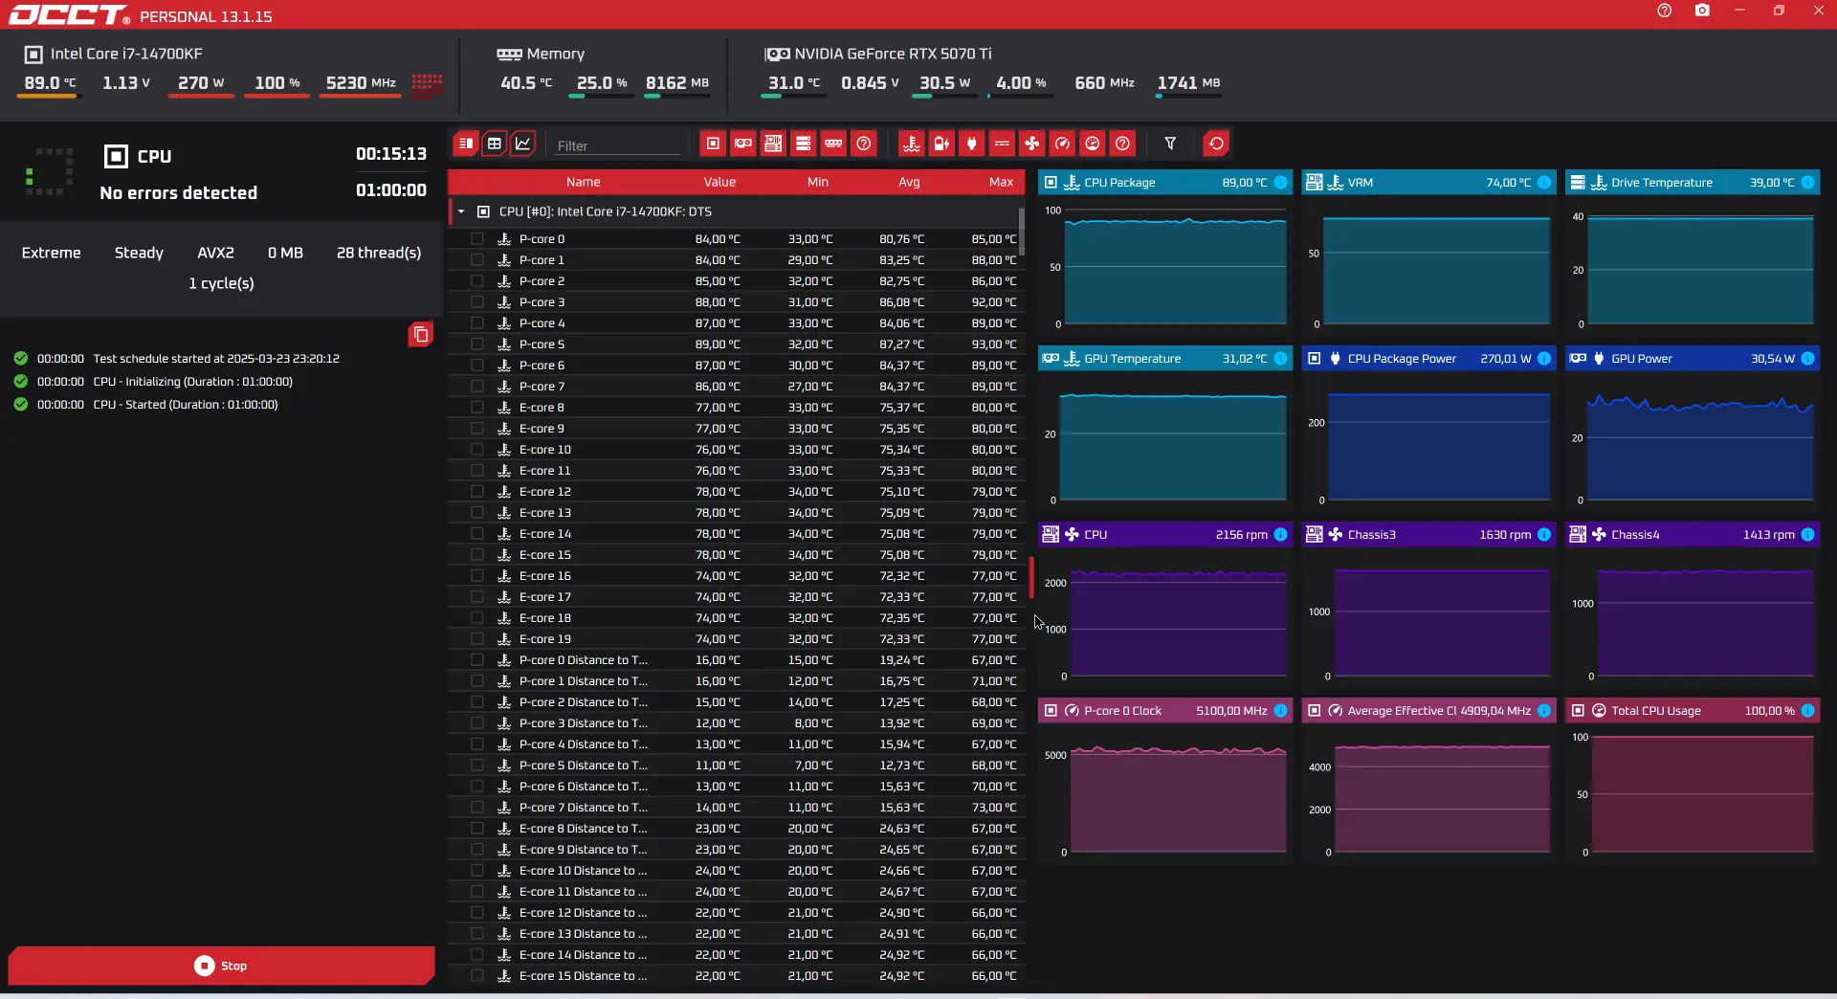
Task: Toggle the fan speed sensor type filter
Action: [x=1032, y=144]
